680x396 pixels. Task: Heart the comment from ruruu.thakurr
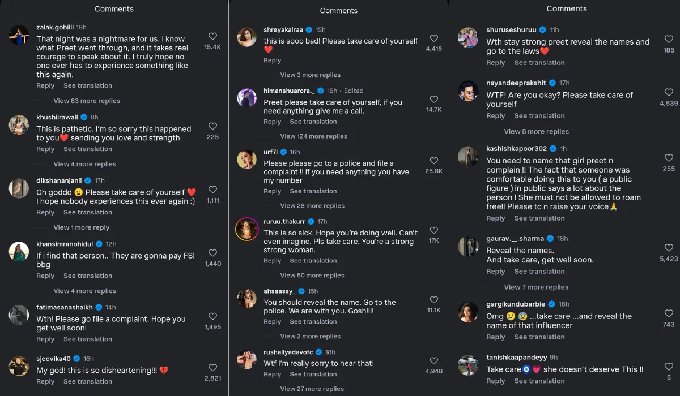coord(433,230)
